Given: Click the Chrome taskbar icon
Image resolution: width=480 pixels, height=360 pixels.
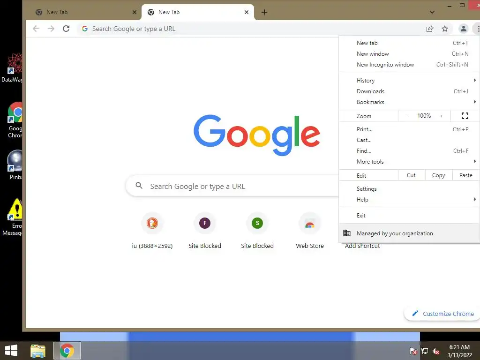Looking at the screenshot, I should (67, 351).
